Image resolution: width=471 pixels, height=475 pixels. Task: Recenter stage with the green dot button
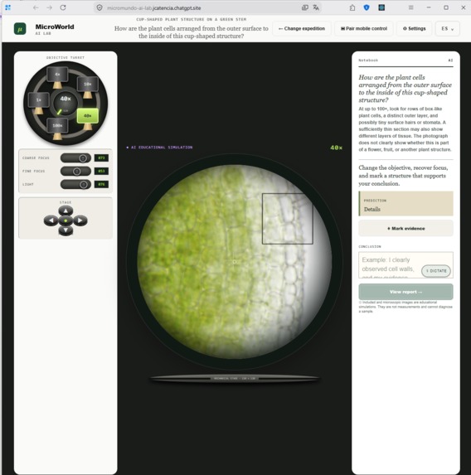(x=66, y=221)
